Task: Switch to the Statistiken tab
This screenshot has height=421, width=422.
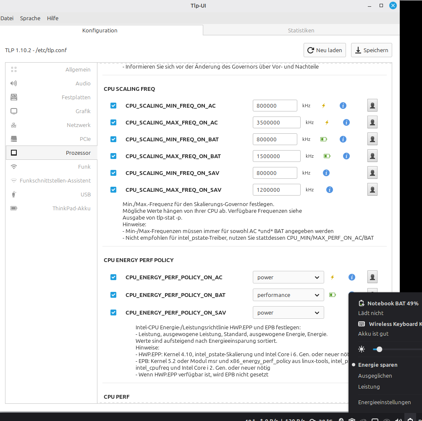Action: click(301, 30)
